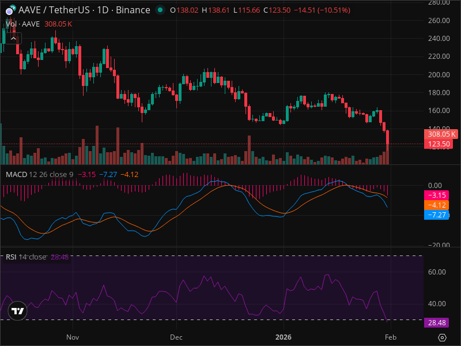The width and height of the screenshot is (461, 346).
Task: Click the 0.00 MACD axis value
Action: 435,186
